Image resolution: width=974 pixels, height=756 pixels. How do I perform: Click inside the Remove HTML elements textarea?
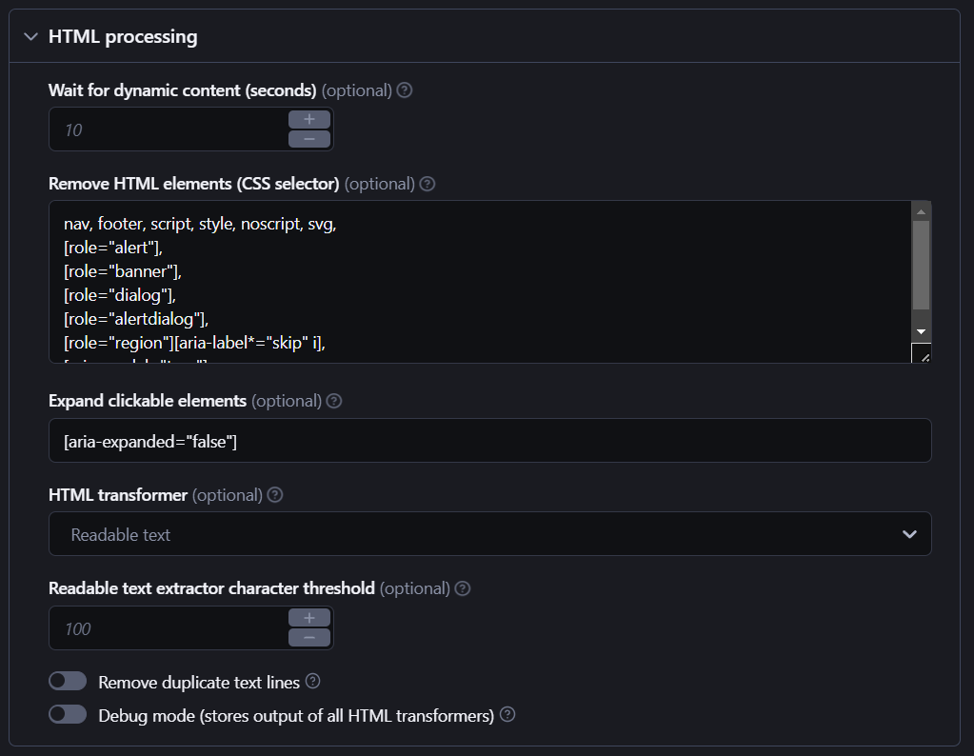pyautogui.click(x=381, y=276)
